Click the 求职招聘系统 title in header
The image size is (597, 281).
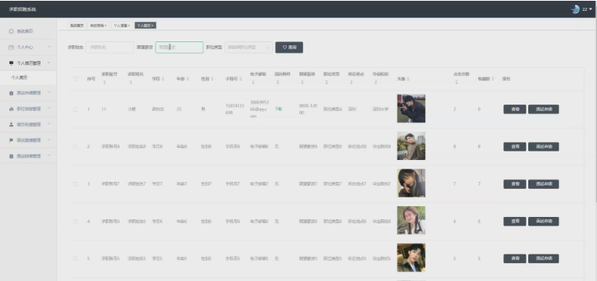coord(23,9)
